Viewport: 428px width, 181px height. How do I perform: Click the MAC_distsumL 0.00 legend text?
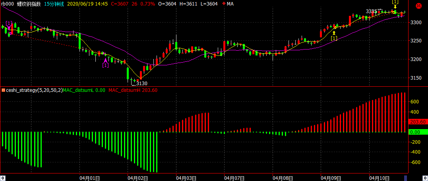(84, 90)
